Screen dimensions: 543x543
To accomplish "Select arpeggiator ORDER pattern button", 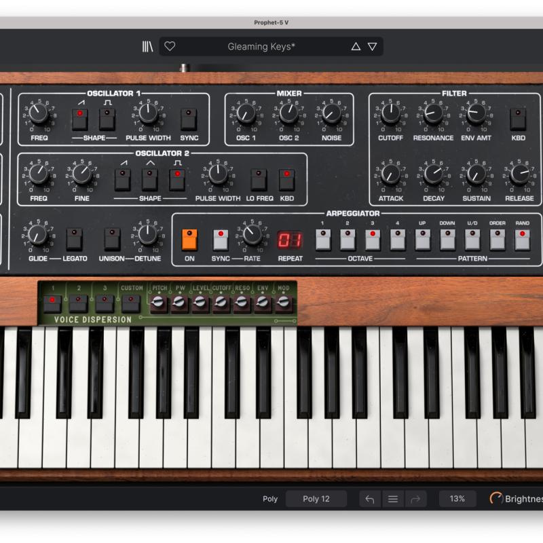I will tap(498, 240).
